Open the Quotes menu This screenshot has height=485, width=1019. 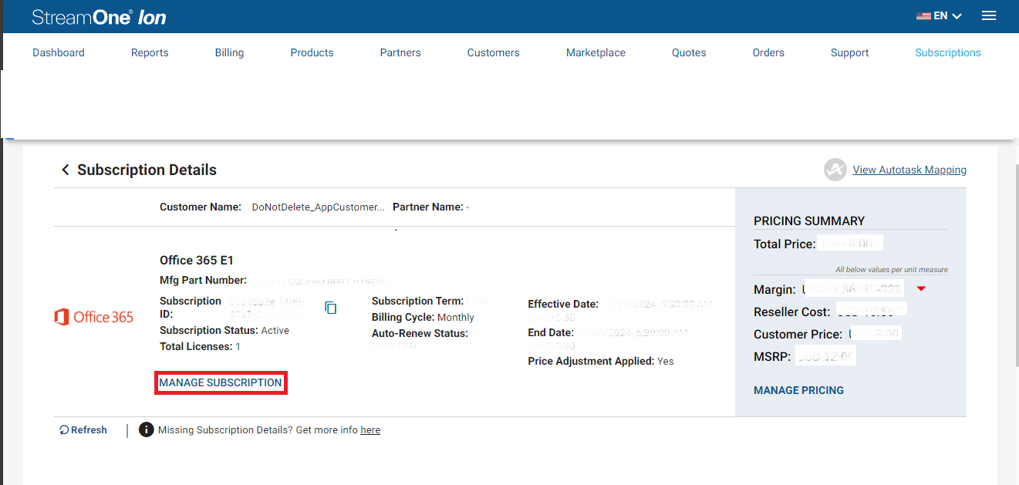click(x=689, y=52)
